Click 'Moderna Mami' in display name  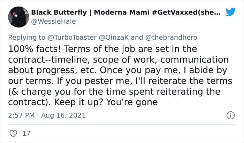point(122,12)
